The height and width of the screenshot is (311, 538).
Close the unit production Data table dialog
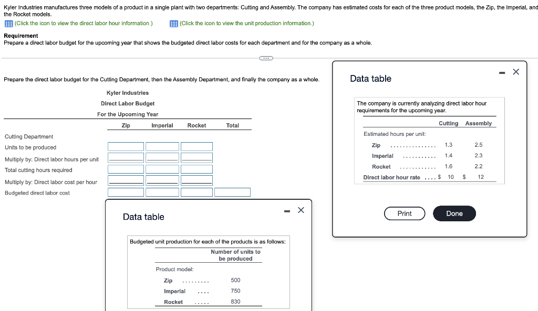tap(301, 210)
